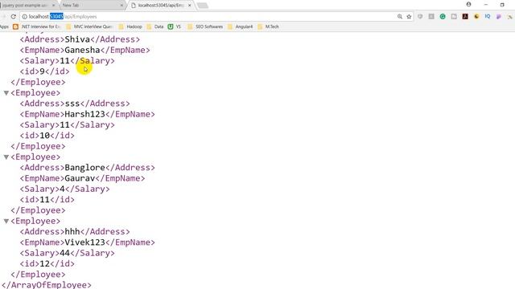The width and height of the screenshot is (515, 289).
Task: Click the site info icon before localhost
Action: (25, 16)
